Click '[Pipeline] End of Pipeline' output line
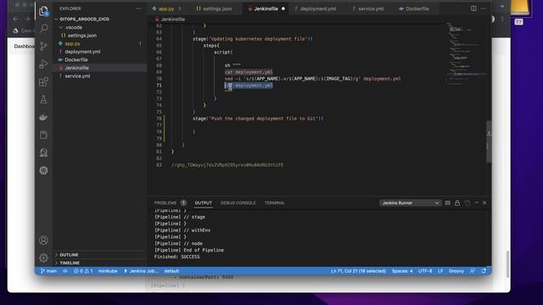 pos(189,250)
